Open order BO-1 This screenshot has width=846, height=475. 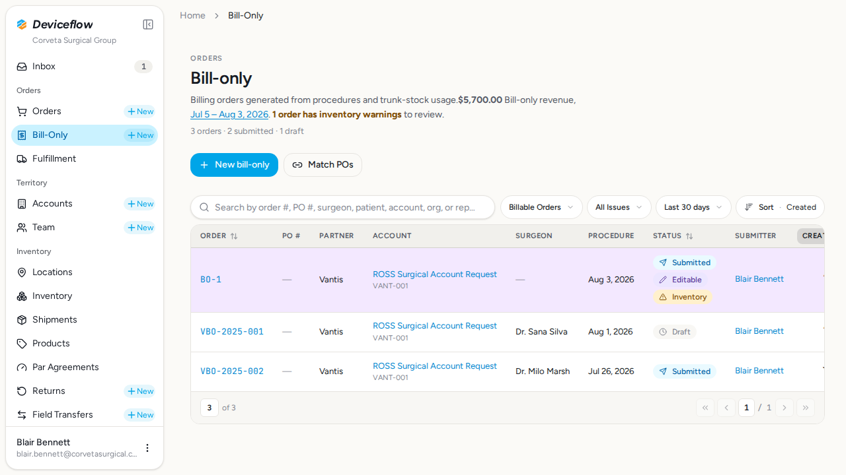(211, 280)
